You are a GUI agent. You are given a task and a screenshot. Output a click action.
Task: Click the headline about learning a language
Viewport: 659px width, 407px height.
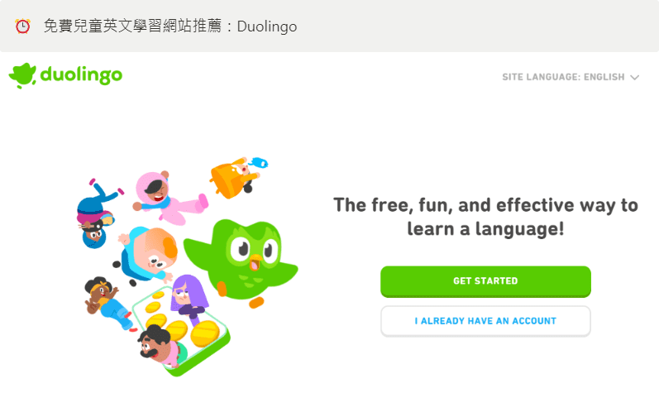pos(485,217)
